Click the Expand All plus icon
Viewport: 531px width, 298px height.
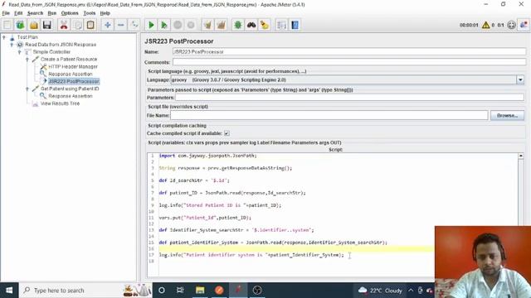point(107,25)
